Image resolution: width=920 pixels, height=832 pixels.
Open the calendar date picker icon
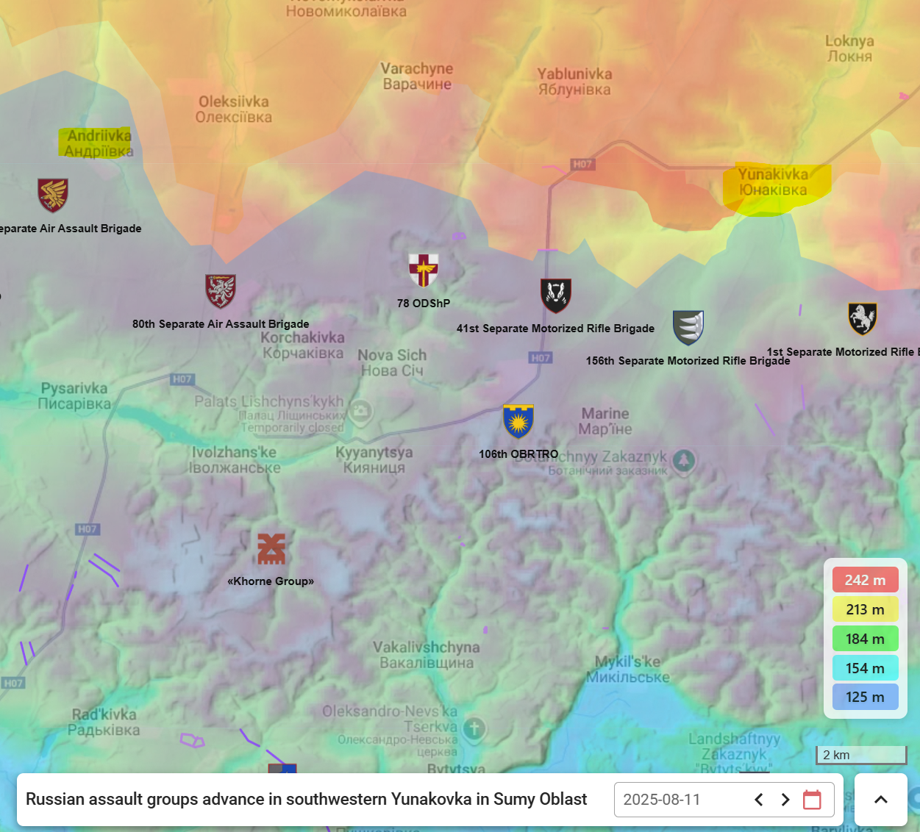click(x=812, y=800)
